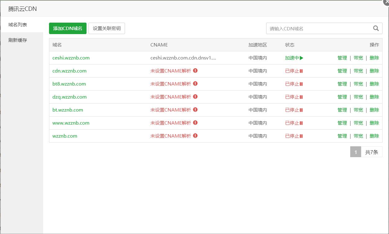Click 带宽 for ceshi.wzznb.com
389x234 pixels.
[358, 58]
